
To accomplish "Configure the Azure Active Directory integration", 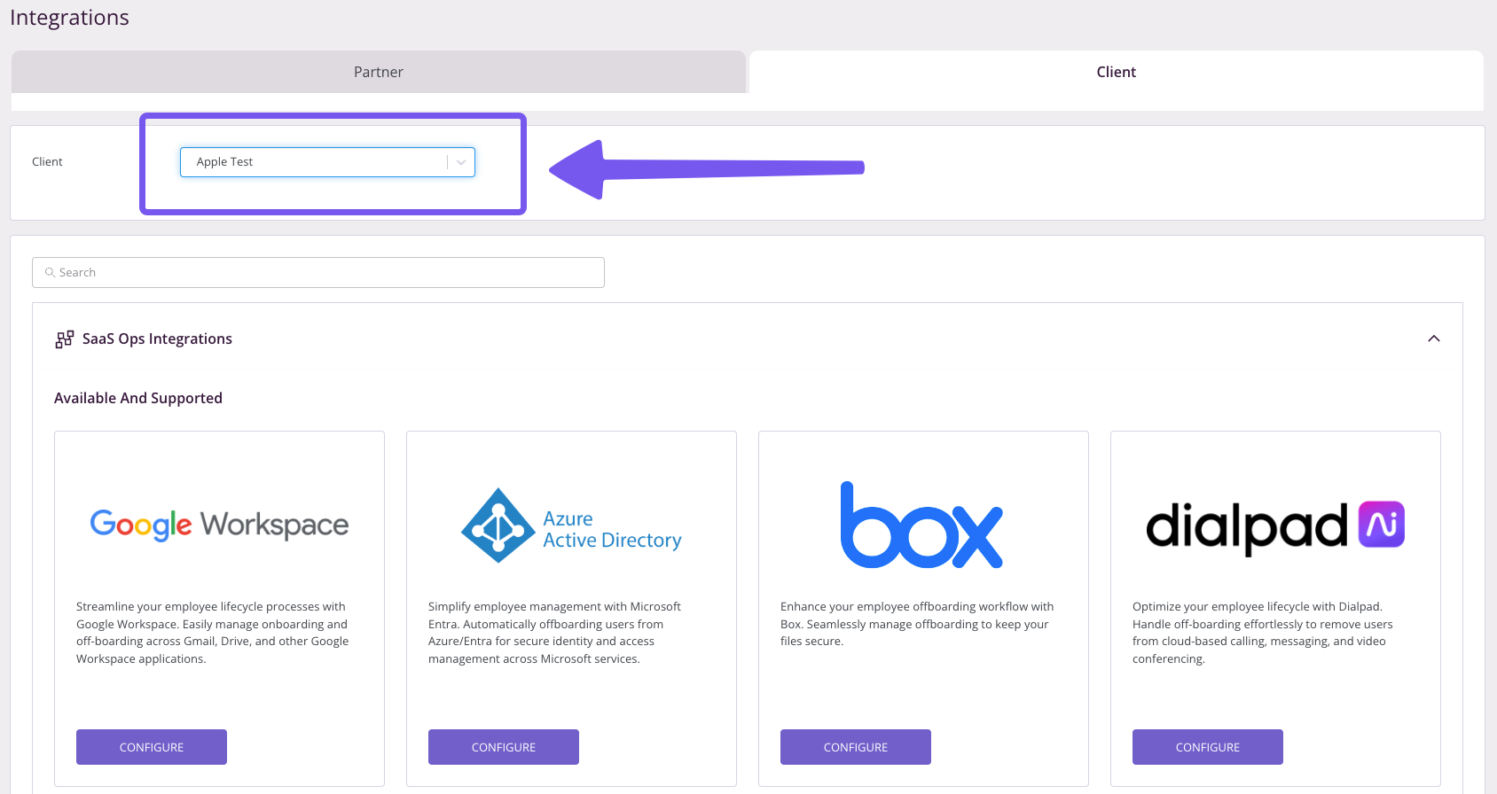I will [504, 747].
